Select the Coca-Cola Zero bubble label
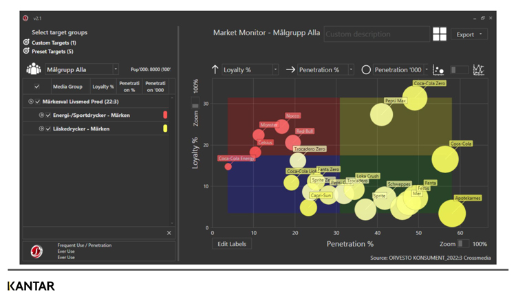The width and height of the screenshot is (516, 301). pos(429,83)
